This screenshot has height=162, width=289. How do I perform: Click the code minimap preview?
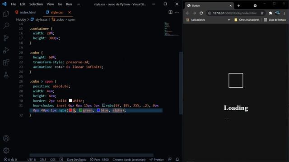tap(171, 29)
